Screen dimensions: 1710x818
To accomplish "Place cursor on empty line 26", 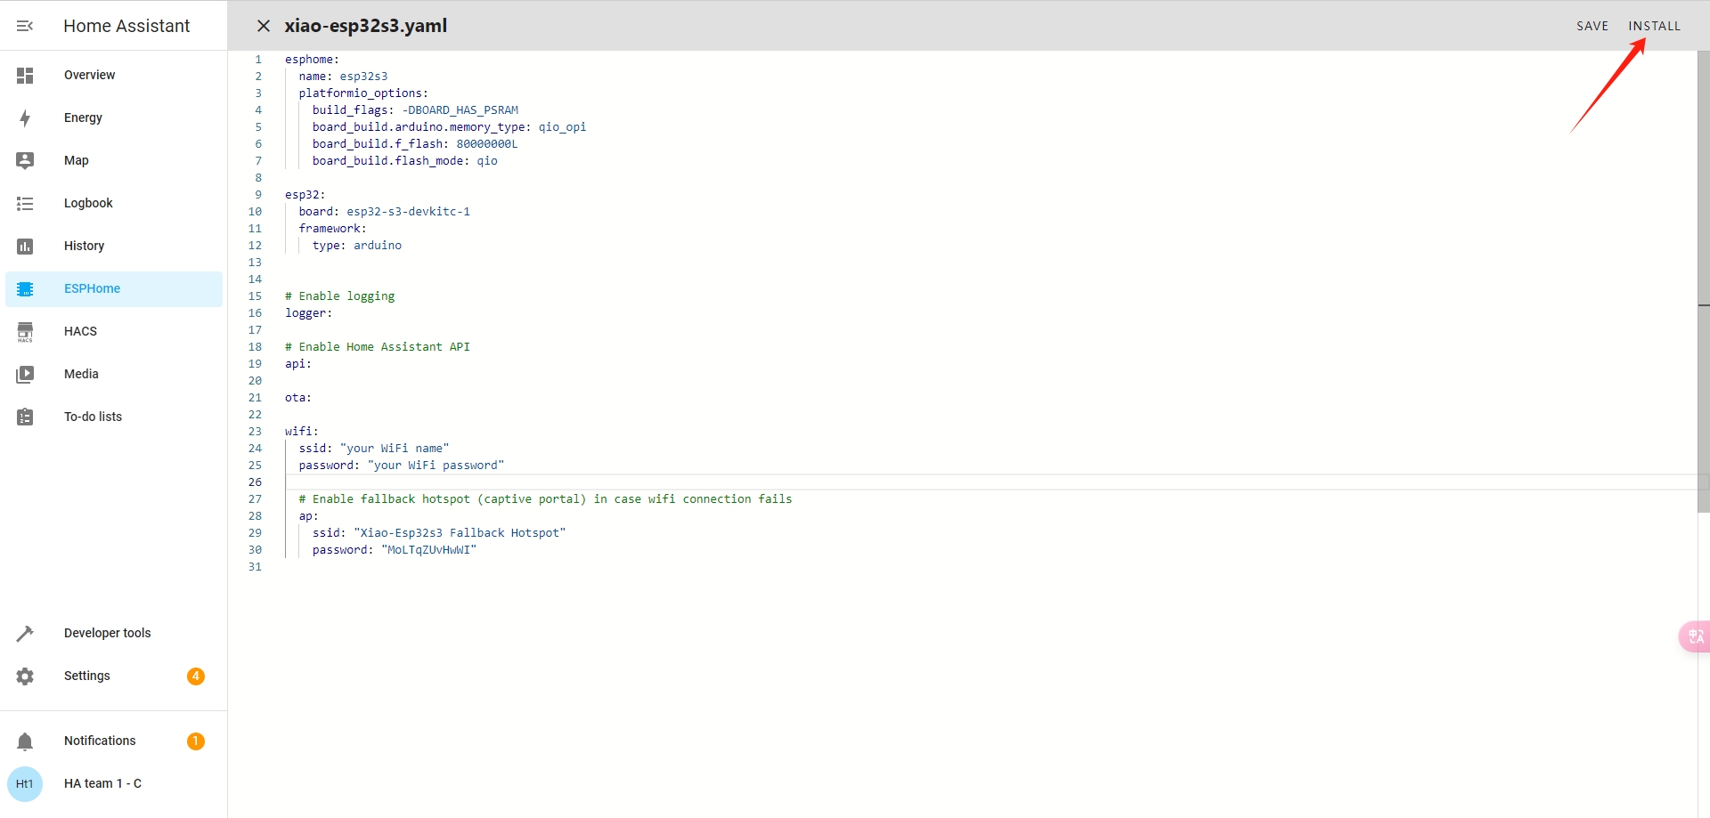I will 990,482.
